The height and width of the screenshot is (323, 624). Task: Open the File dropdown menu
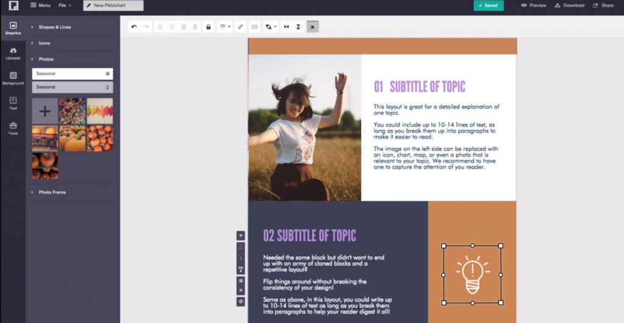[65, 5]
